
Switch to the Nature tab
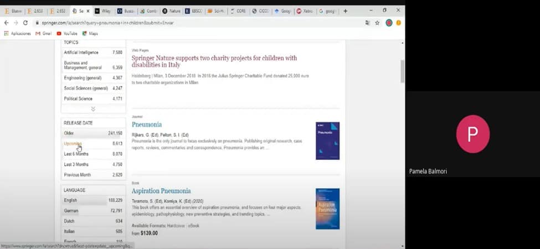point(172,11)
